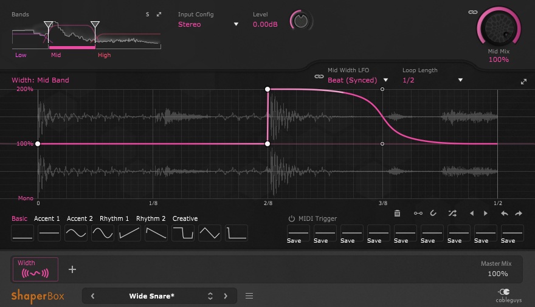Click the Master Mix 100% value
Image resolution: width=535 pixels, height=307 pixels.
(497, 274)
